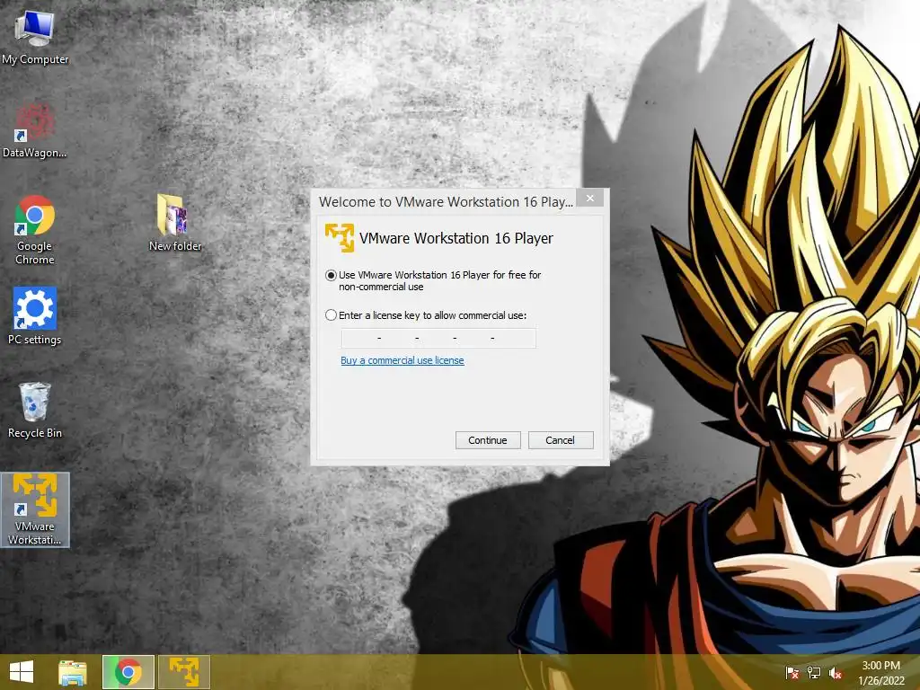
Task: Click the Cancel button in VMware dialog
Action: 561,440
